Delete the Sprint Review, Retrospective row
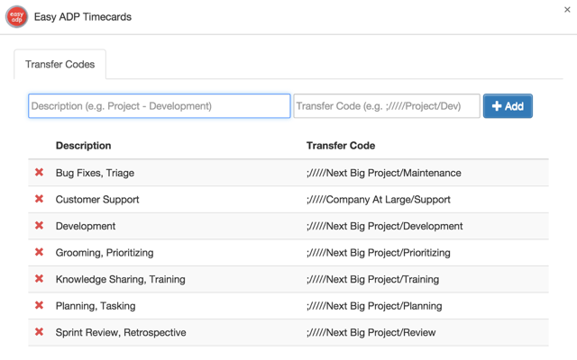The image size is (577, 360). [x=39, y=332]
